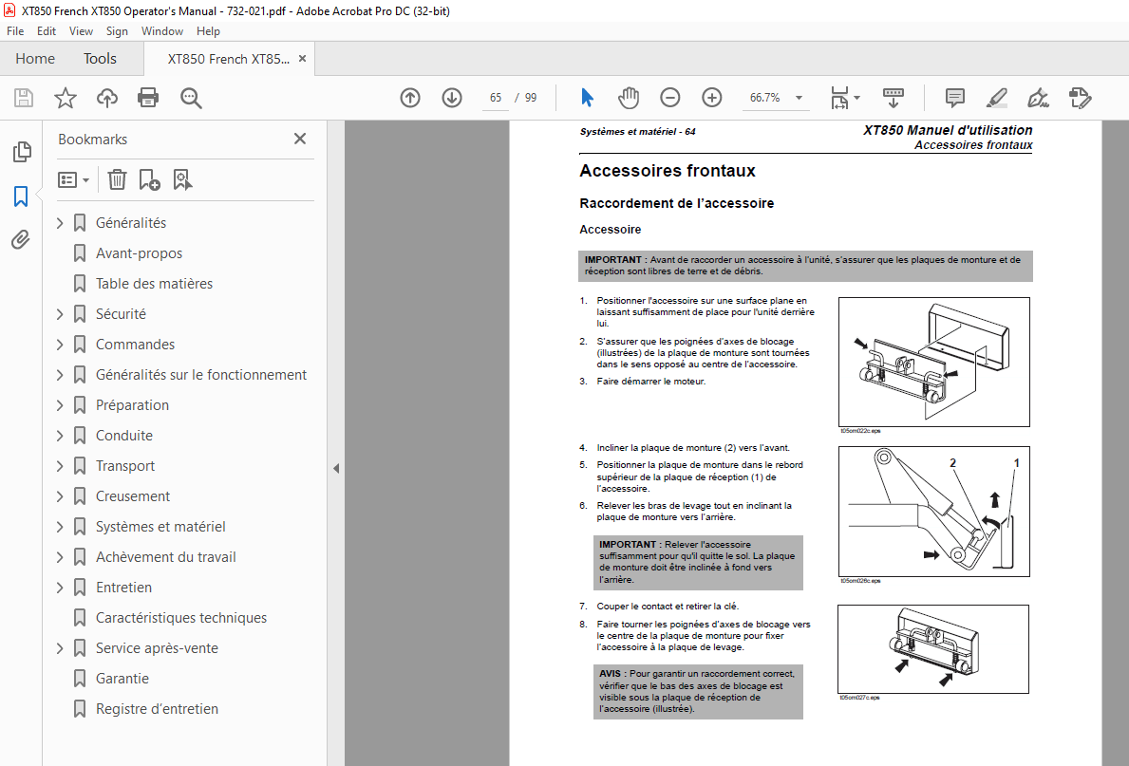Open the Fill and Sign pen tool

1038,98
